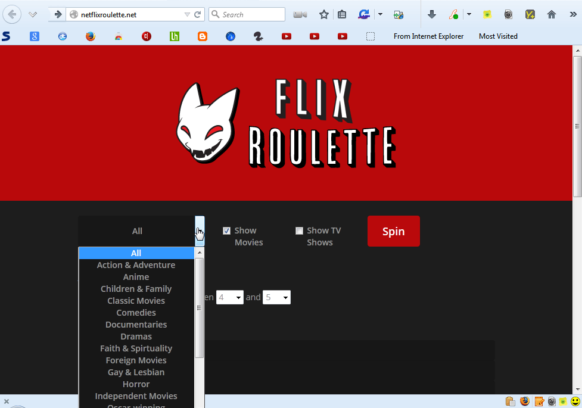Open downloads with the down arrow icon
Image resolution: width=582 pixels, height=408 pixels.
tap(431, 14)
